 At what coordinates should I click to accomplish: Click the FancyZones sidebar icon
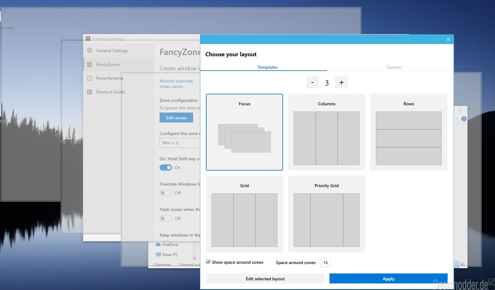click(89, 64)
